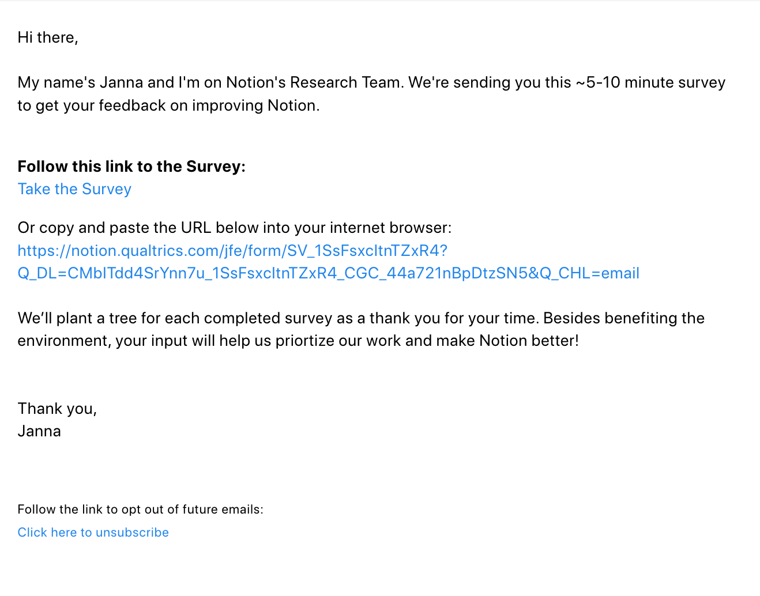Unsubscribe from future Notion emails

coord(93,532)
